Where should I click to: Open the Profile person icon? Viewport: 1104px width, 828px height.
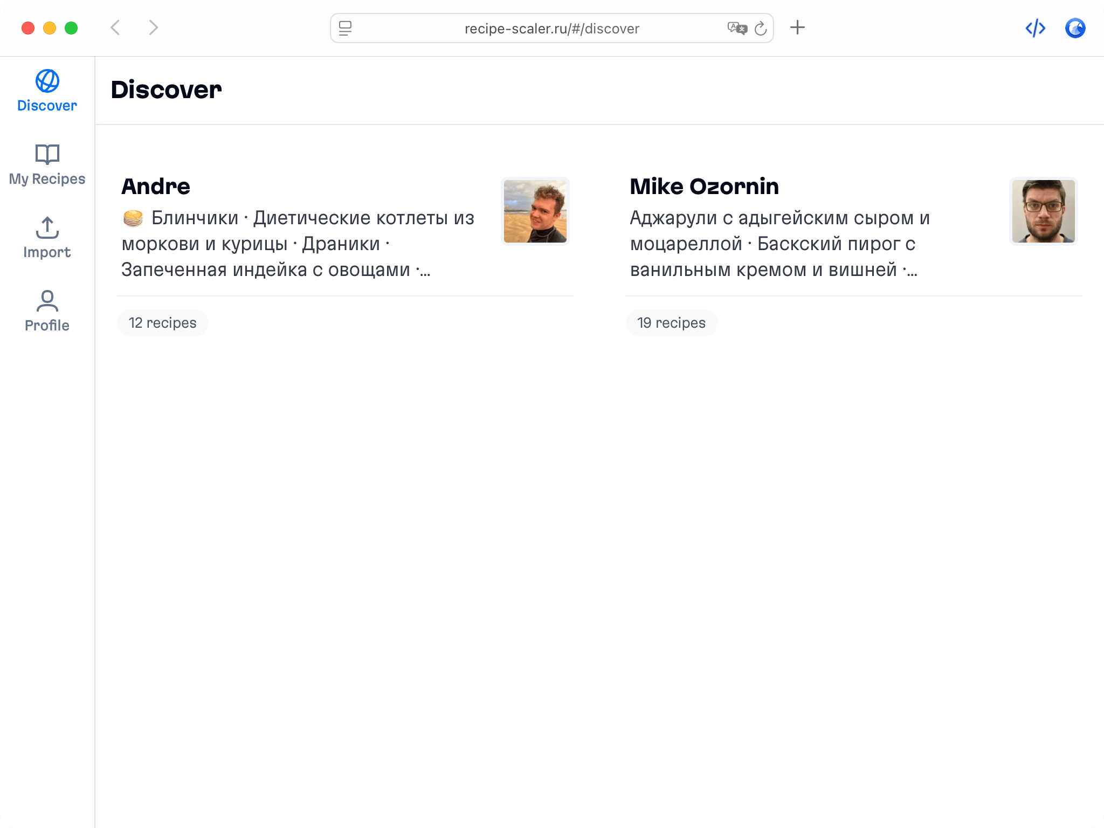(x=47, y=301)
